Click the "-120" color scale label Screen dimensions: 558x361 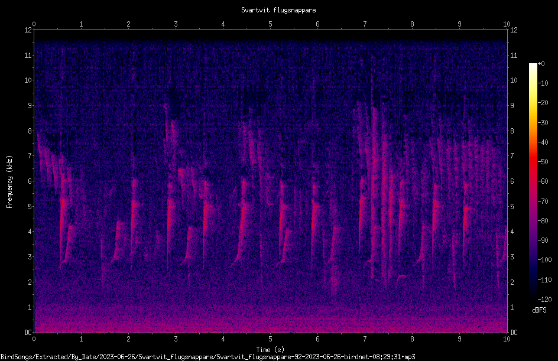tap(545, 300)
